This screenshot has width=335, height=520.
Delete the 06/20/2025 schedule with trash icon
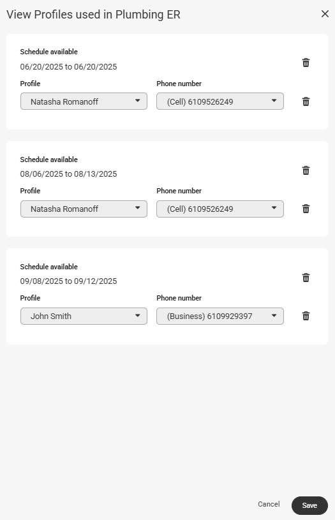306,63
